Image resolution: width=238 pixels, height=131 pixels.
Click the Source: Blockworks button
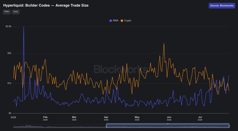coord(222,6)
